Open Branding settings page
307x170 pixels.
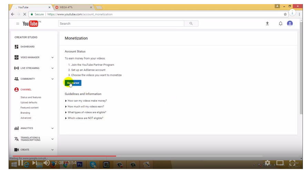(25, 113)
